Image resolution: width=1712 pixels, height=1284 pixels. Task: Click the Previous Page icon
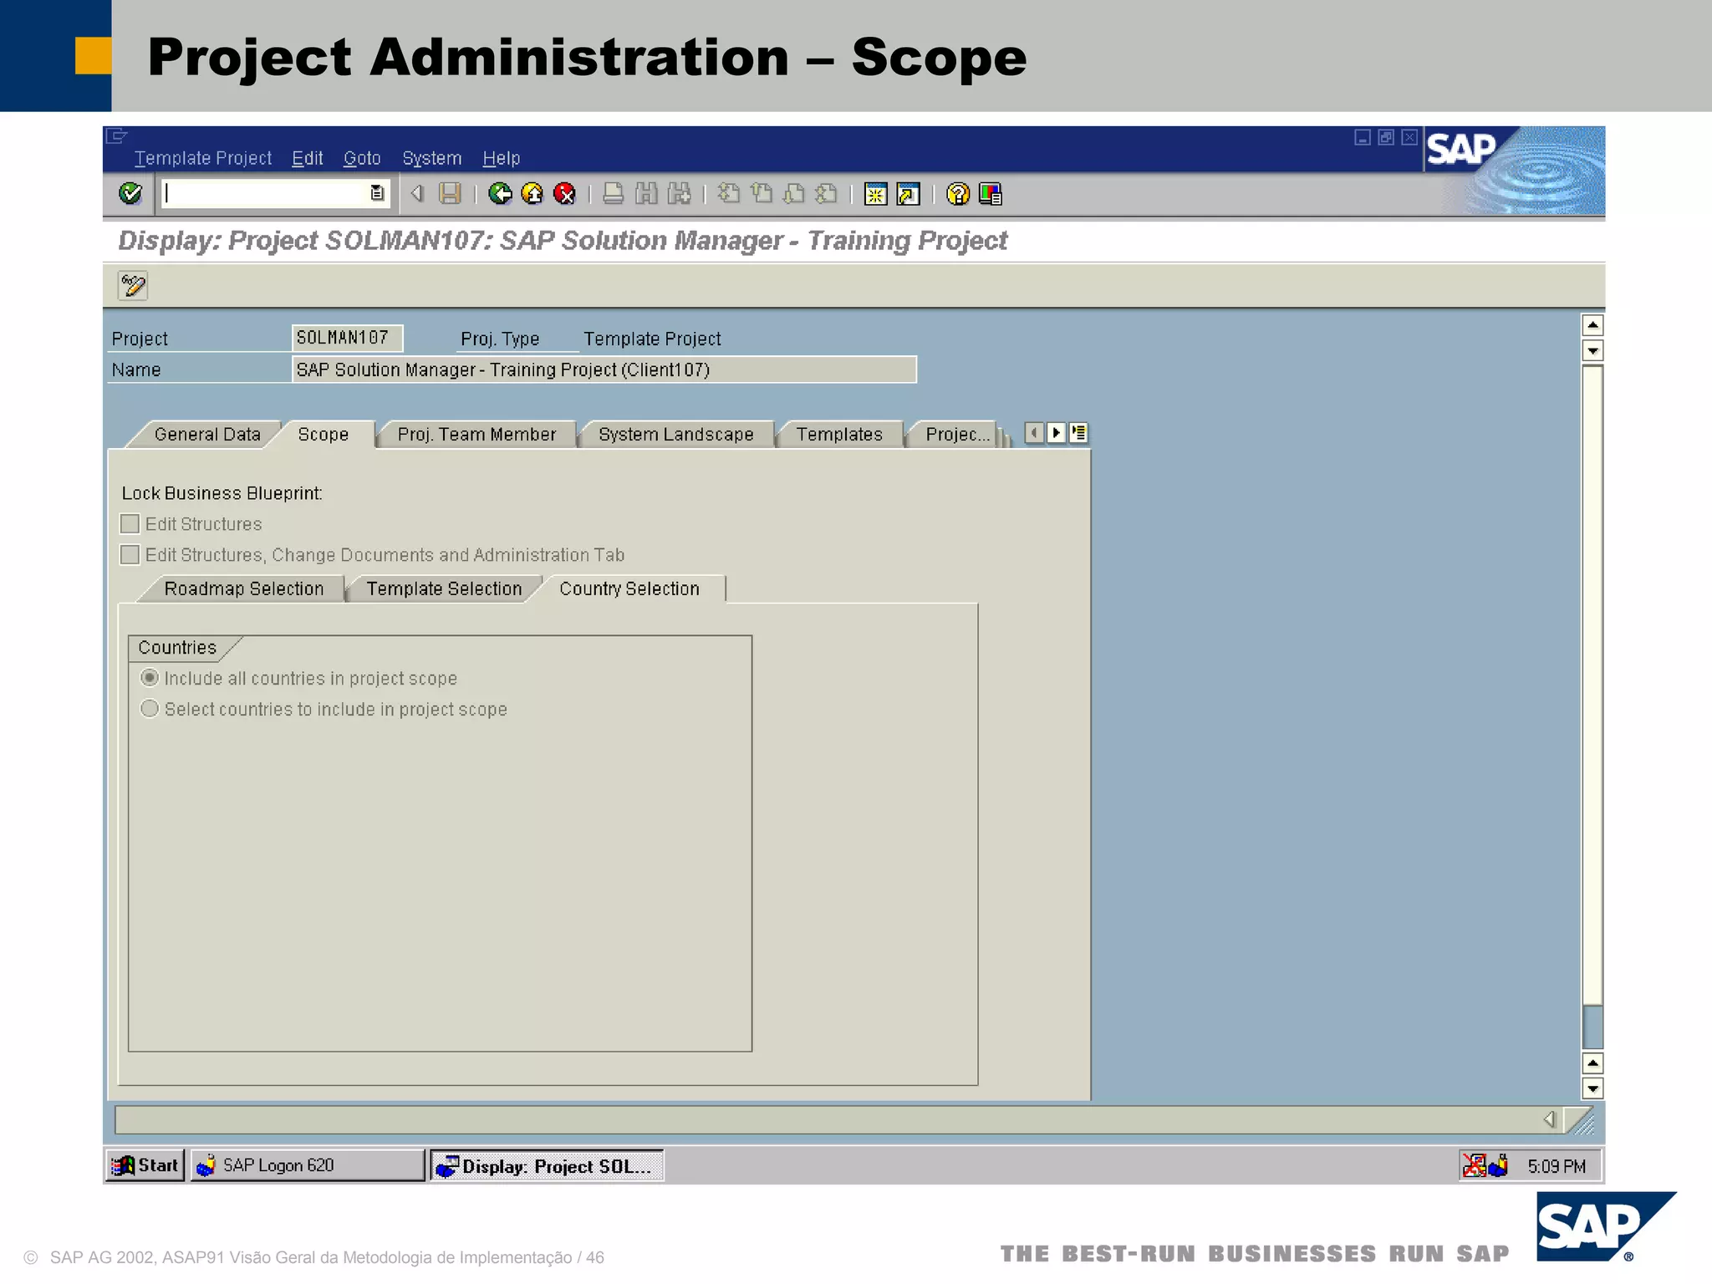pos(762,194)
